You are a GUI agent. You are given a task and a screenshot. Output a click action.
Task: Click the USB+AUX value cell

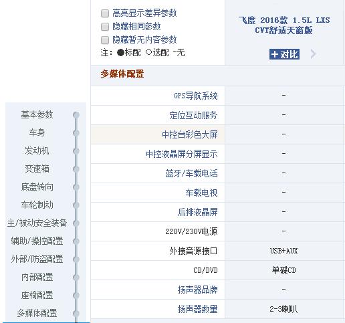[x=284, y=251]
